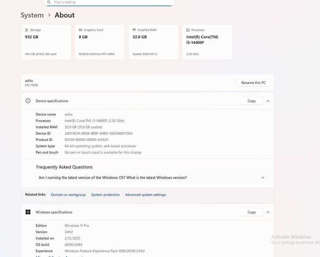The height and width of the screenshot is (257, 320).
Task: Collapse the Device specifications section
Action: click(268, 101)
